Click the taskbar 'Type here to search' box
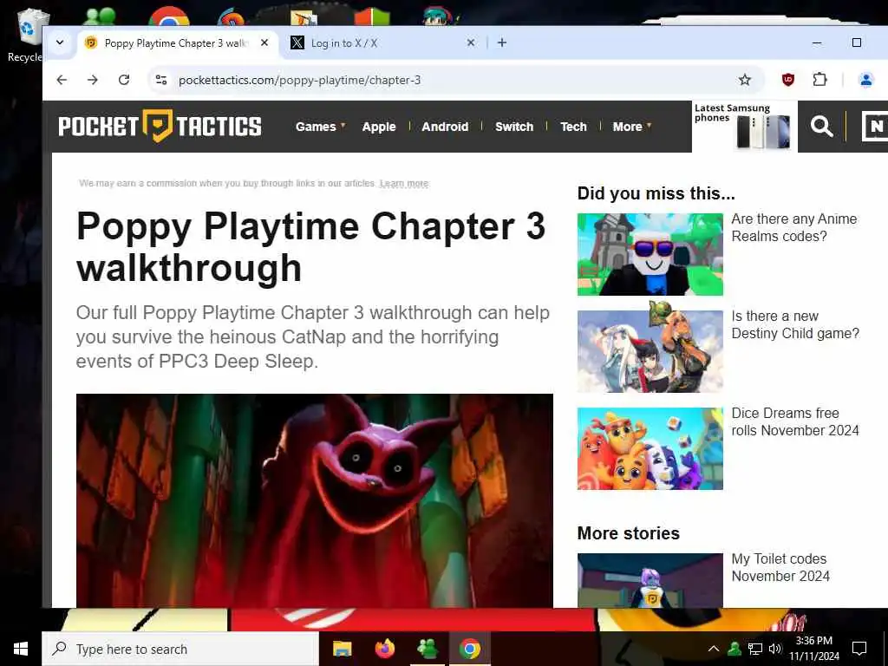 [180, 649]
